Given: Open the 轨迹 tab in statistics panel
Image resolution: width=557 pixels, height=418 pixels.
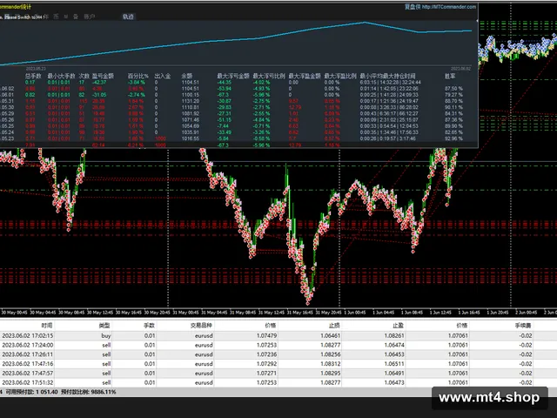Looking at the screenshot, I should tap(128, 17).
